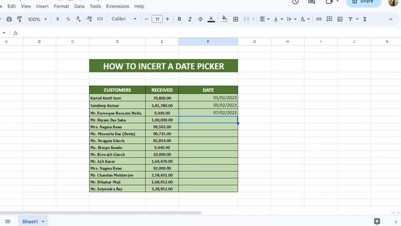This screenshot has width=401, height=226.
Task: Format as percent icon
Action: 68,19
